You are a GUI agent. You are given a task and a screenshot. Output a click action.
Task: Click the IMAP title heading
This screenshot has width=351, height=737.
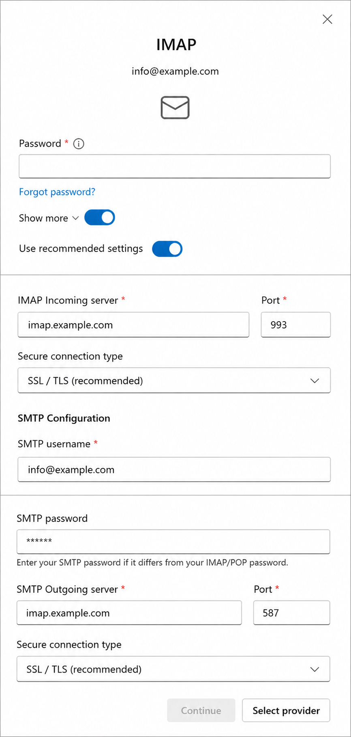(x=176, y=44)
